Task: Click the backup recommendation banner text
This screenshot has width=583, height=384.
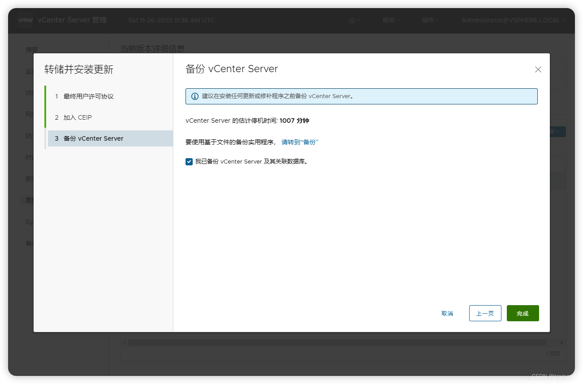Action: [278, 96]
